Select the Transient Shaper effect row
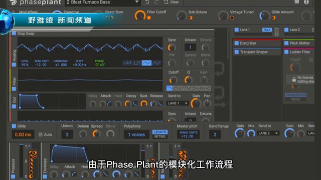This screenshot has width=321, height=180. pos(257,52)
